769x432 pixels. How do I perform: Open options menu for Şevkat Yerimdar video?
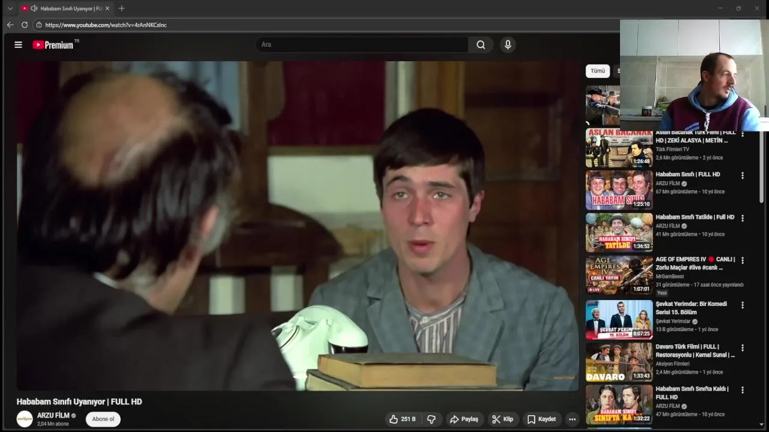743,305
